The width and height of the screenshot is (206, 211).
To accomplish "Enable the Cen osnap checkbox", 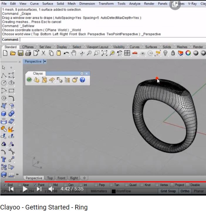I will coord(65,185).
